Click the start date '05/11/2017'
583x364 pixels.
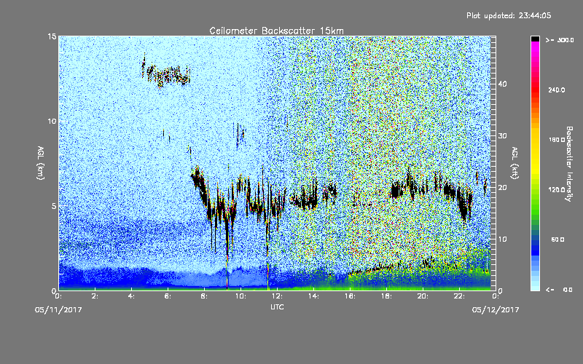coord(58,310)
